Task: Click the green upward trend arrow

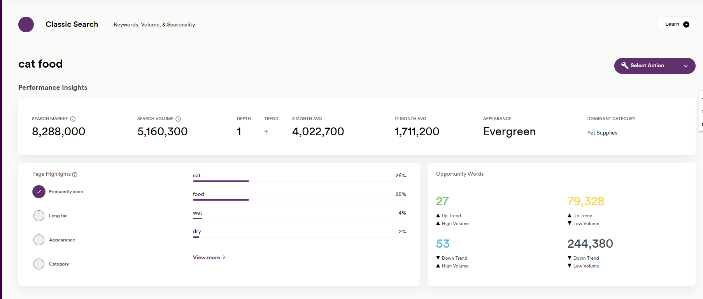Action: (x=266, y=133)
